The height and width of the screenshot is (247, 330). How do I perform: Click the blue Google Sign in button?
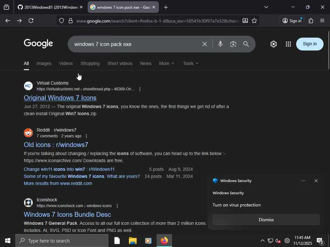(x=310, y=44)
